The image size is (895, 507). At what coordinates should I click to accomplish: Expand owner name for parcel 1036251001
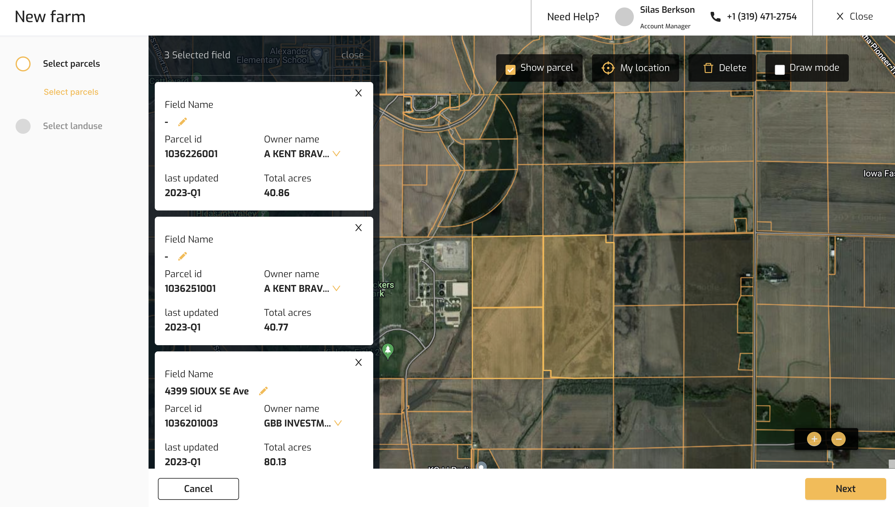(x=337, y=288)
